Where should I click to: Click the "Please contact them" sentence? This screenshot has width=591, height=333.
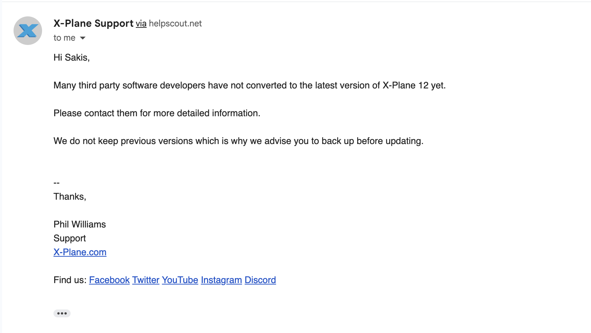click(x=156, y=113)
